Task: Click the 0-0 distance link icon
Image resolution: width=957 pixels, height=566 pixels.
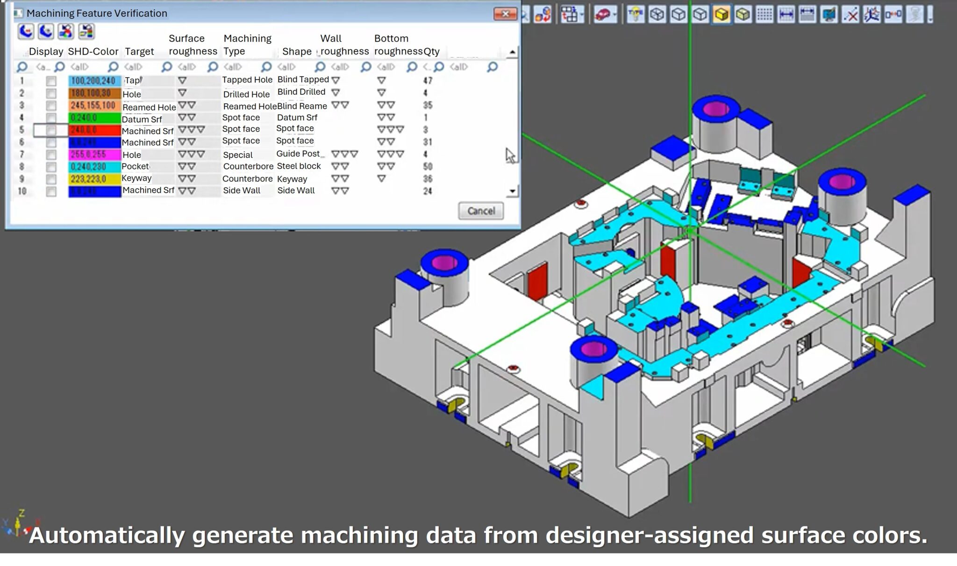Action: click(x=893, y=14)
